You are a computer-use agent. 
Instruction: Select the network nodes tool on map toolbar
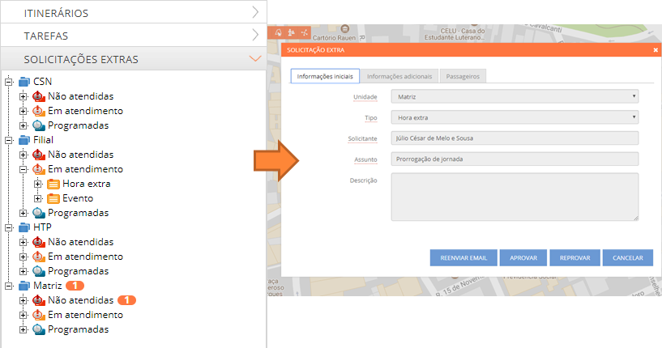pyautogui.click(x=305, y=32)
